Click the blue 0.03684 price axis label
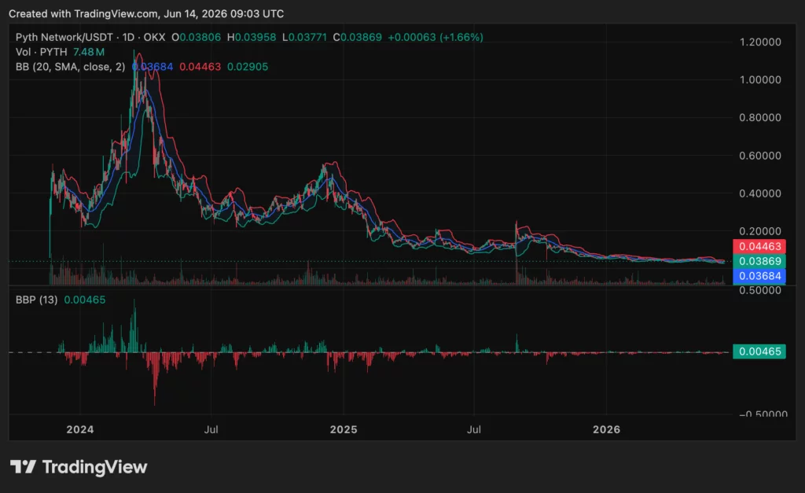Screen dimensions: 805x493 pyautogui.click(x=759, y=276)
